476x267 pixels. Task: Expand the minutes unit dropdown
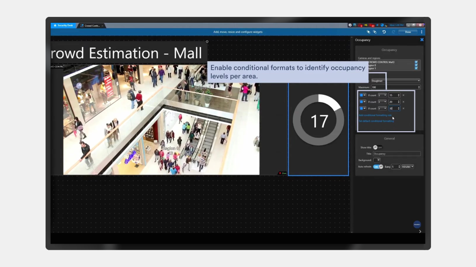pos(408,167)
